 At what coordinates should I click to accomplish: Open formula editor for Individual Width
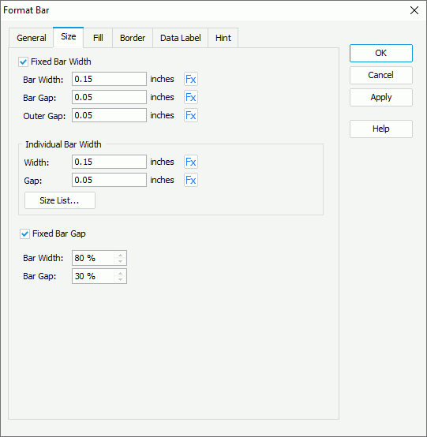[x=191, y=162]
